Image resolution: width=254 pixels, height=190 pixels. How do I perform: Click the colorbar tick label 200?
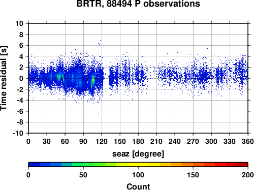tap(248, 175)
